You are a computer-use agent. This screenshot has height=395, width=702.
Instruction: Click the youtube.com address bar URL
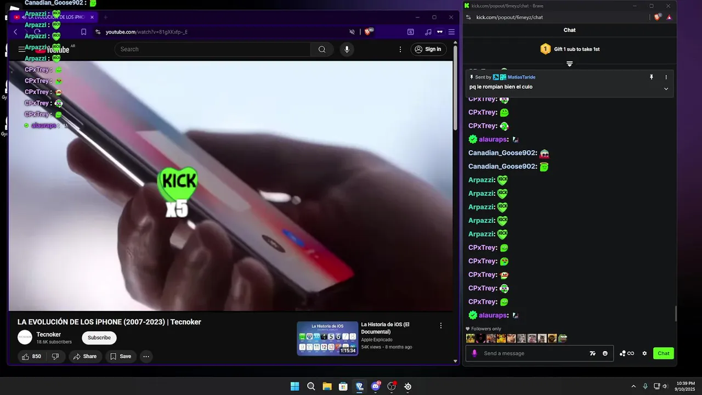(146, 32)
